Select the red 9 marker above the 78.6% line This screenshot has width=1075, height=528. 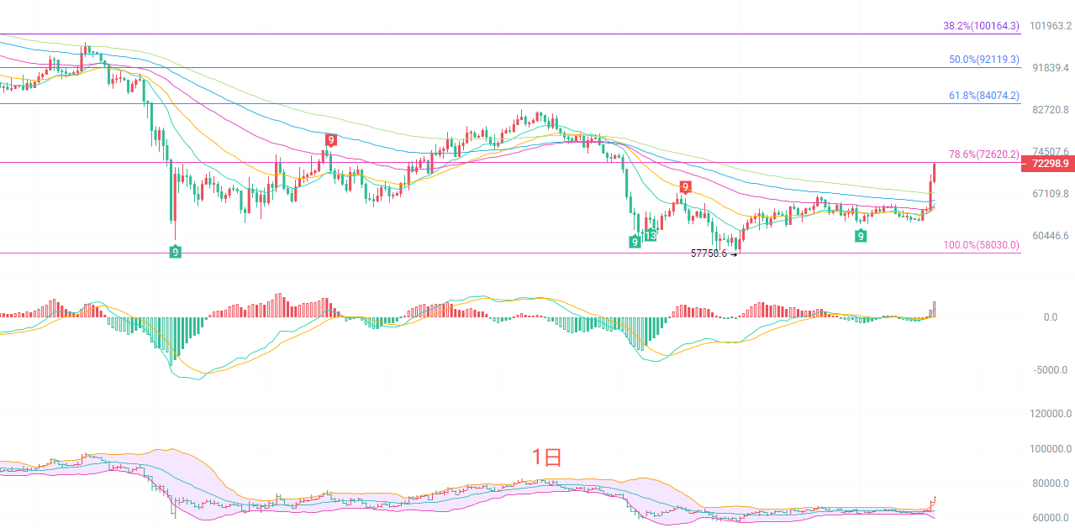331,140
